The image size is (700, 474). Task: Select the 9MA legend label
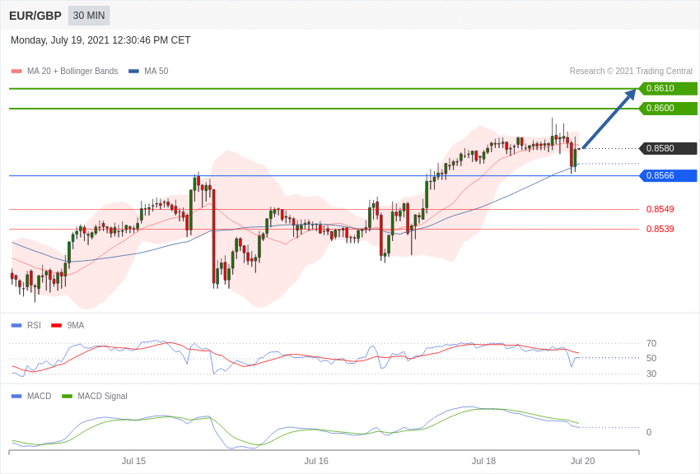coord(76,326)
